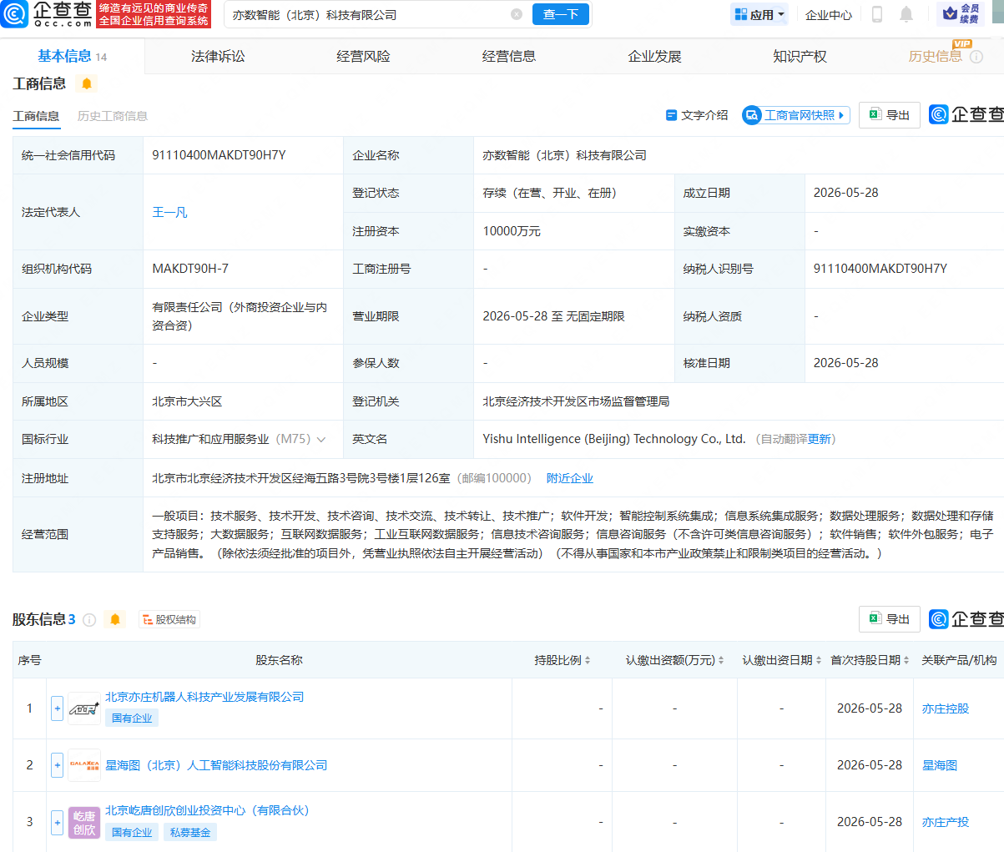The height and width of the screenshot is (852, 1004).
Task: Switch to 经营风险 tab
Action: (x=363, y=56)
